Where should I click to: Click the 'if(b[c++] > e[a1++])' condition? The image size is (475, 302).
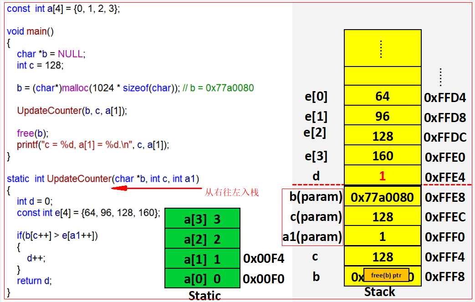point(57,235)
